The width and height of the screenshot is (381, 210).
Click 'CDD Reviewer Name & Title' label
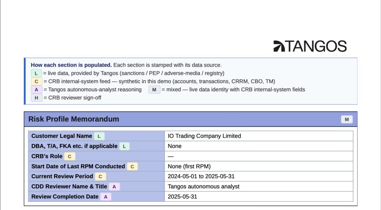69,187
